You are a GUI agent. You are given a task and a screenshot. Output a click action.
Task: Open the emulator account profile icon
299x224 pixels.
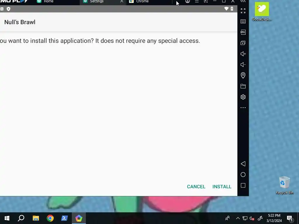click(187, 1)
